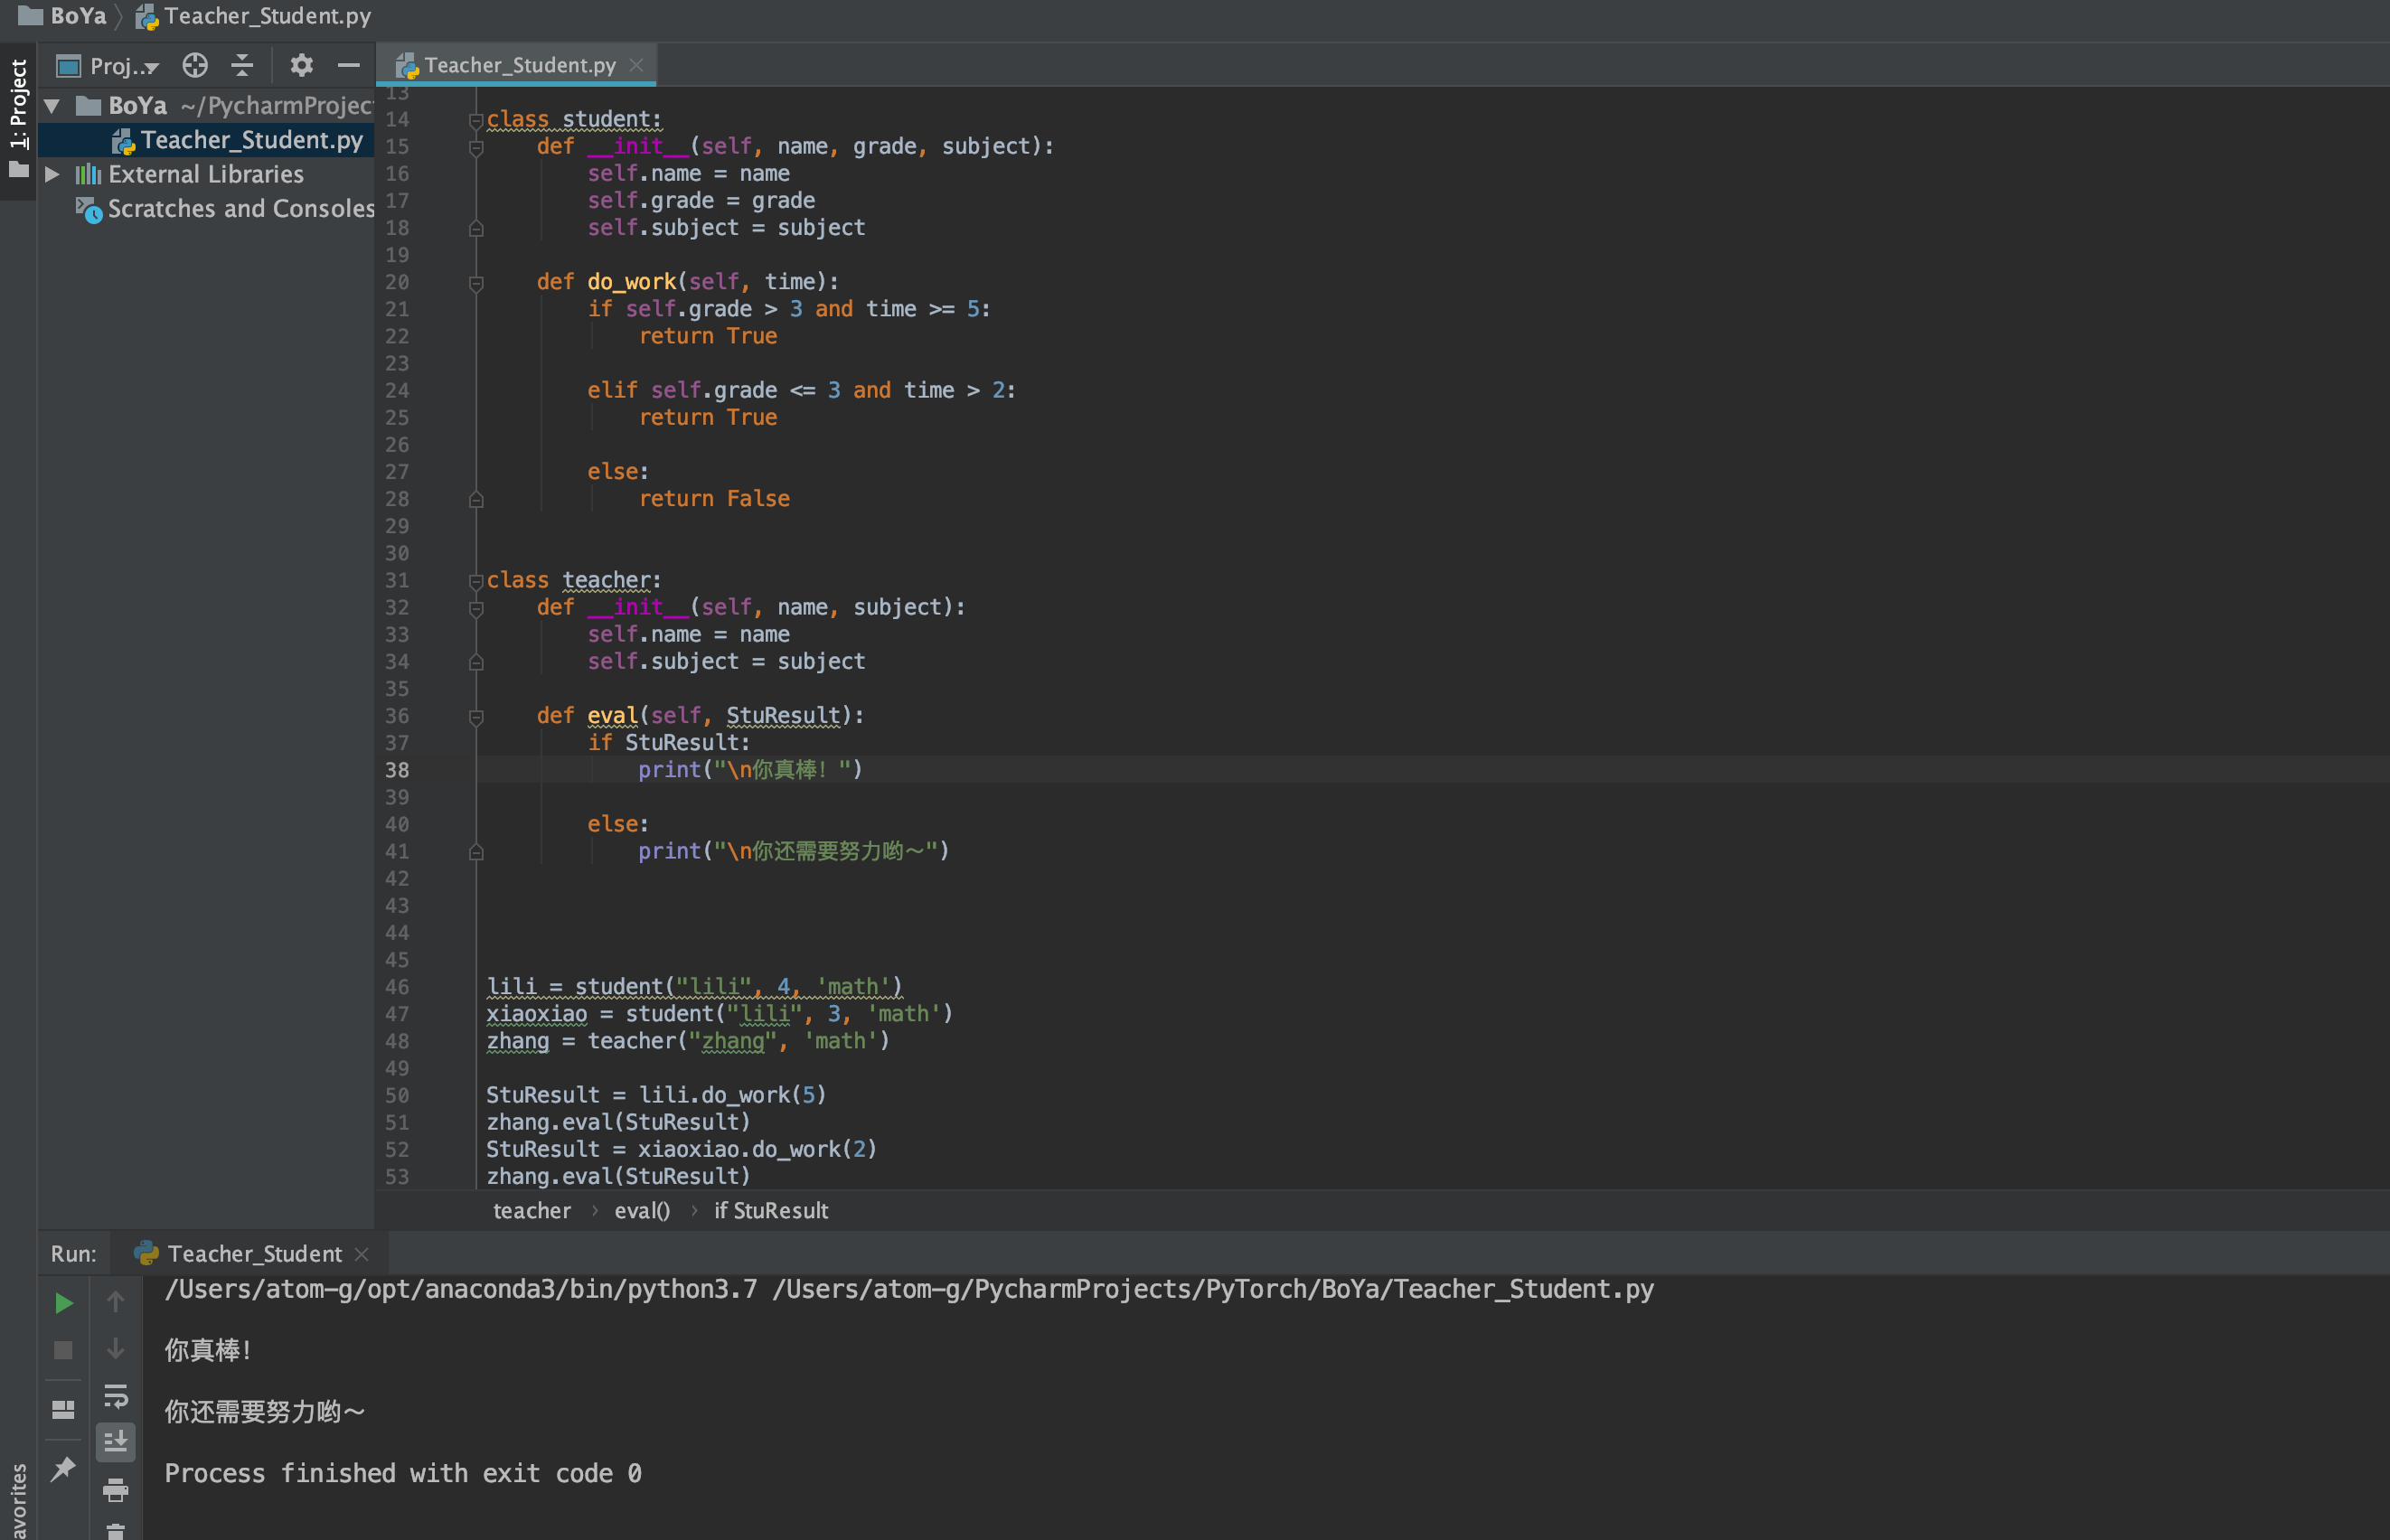Open the Favorites tool window
The width and height of the screenshot is (2390, 1540).
[18, 1500]
